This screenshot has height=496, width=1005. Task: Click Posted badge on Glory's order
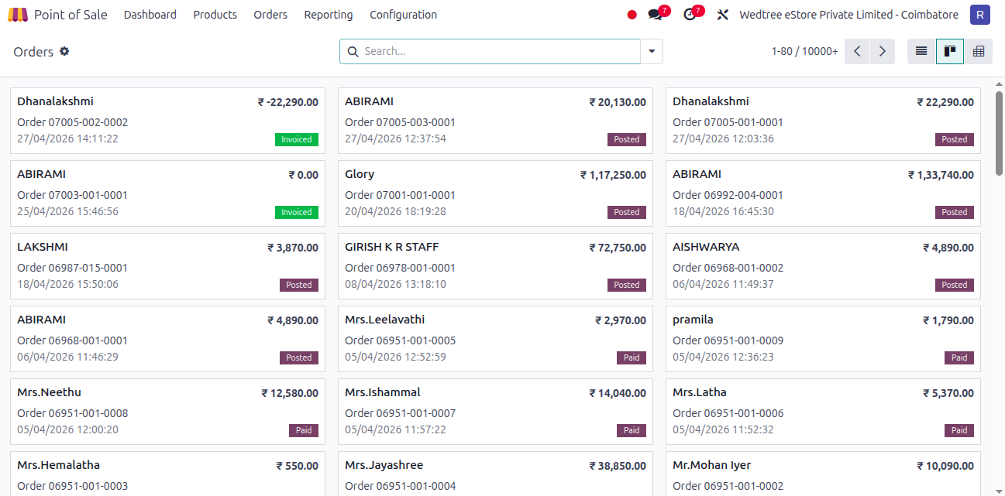click(627, 212)
